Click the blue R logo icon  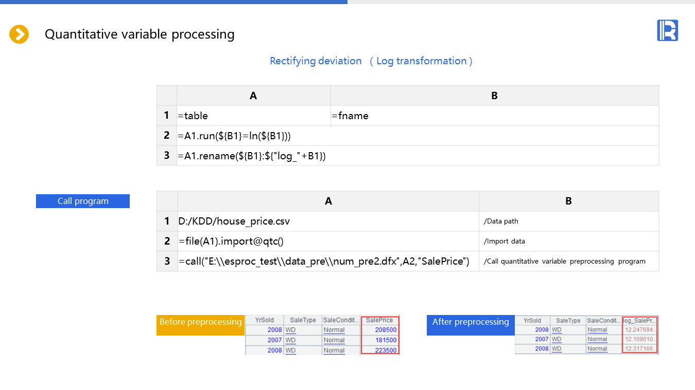coord(667,30)
